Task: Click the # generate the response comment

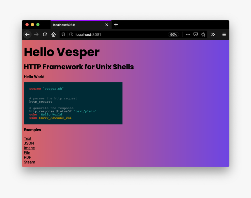Action: point(51,108)
